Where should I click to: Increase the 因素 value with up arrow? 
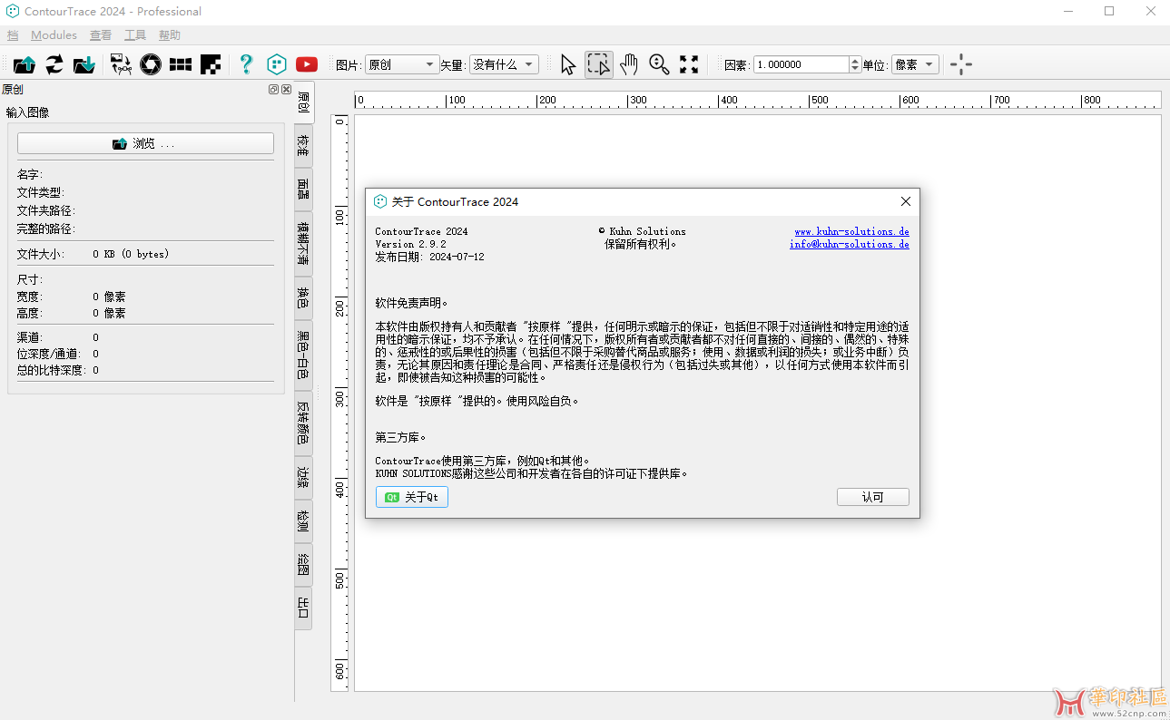[x=855, y=61]
